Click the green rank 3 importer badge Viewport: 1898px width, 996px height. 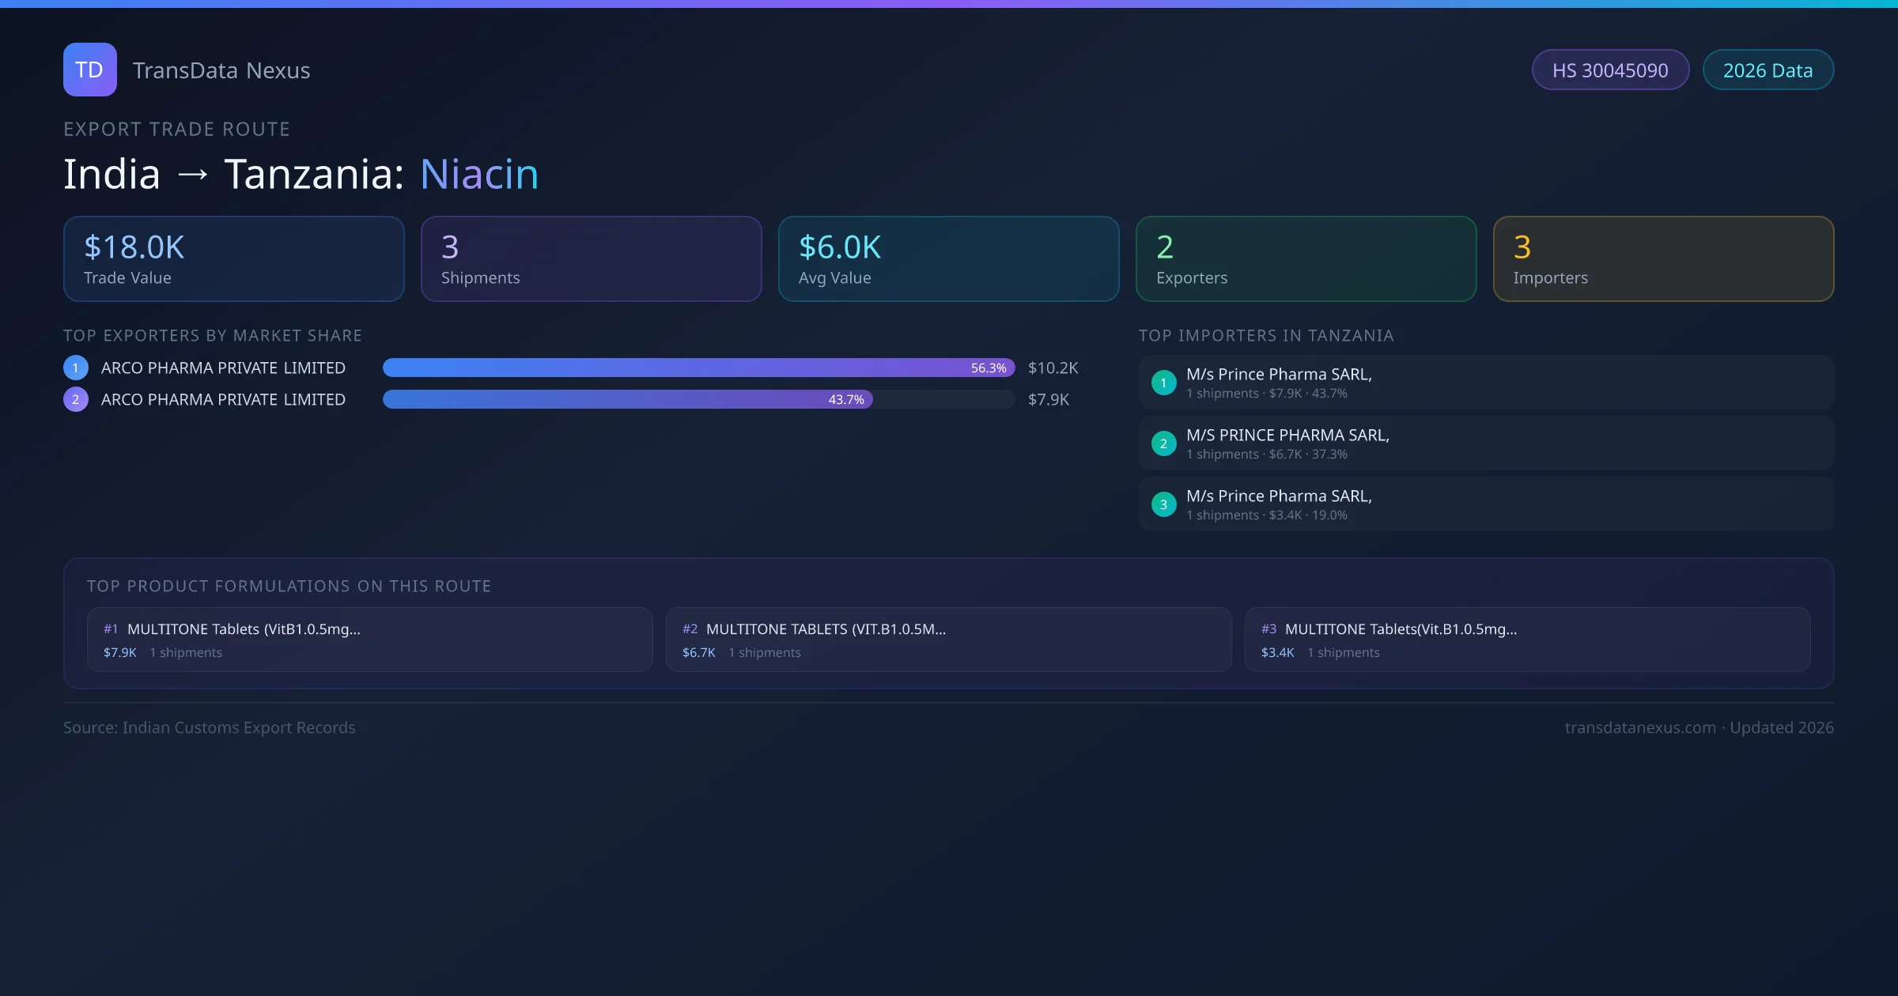click(1163, 504)
